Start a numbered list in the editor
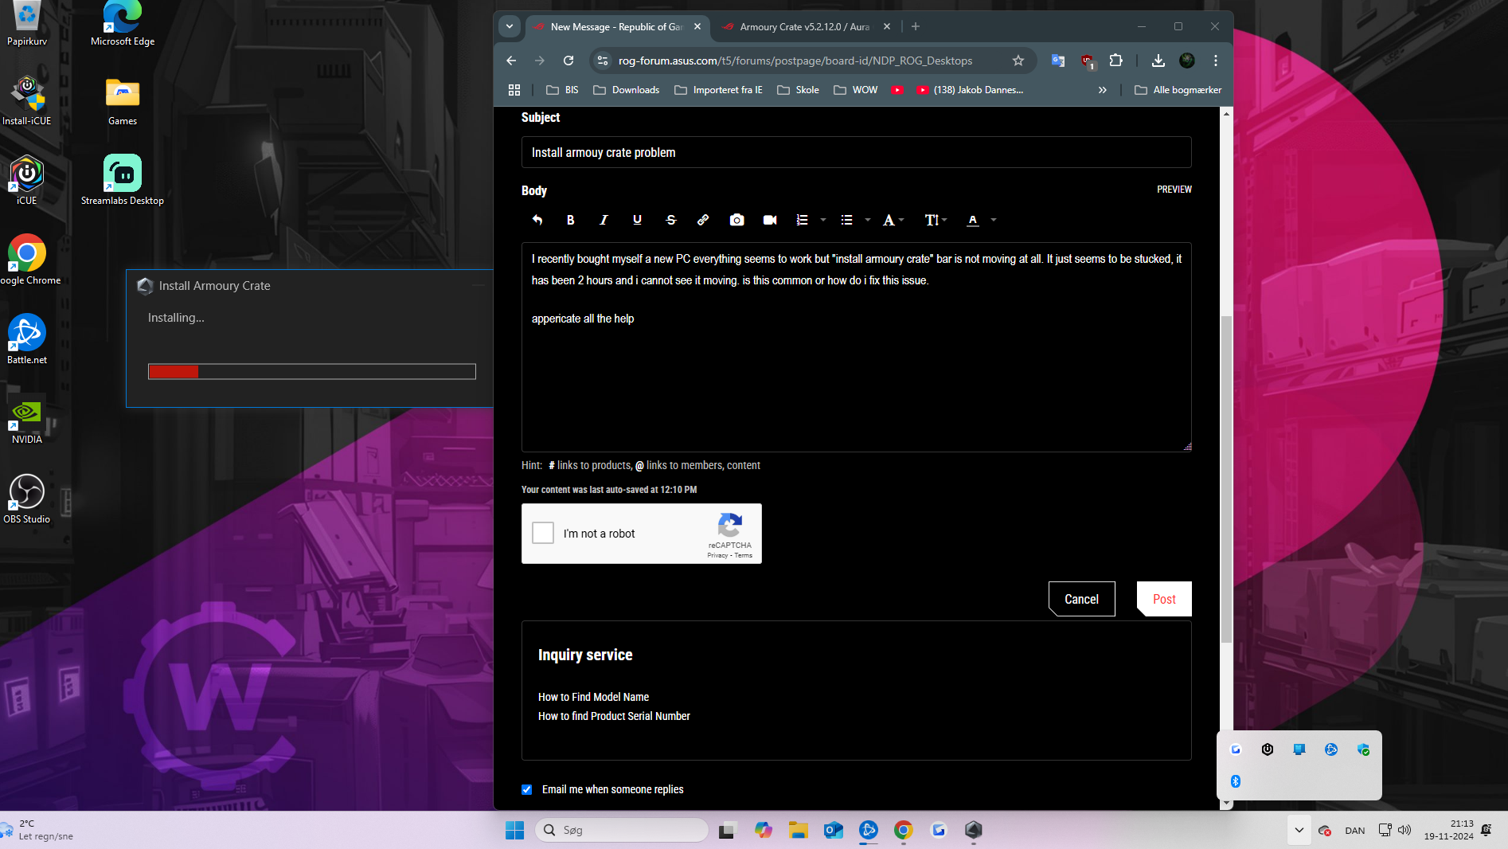This screenshot has height=849, width=1508. pyautogui.click(x=803, y=220)
